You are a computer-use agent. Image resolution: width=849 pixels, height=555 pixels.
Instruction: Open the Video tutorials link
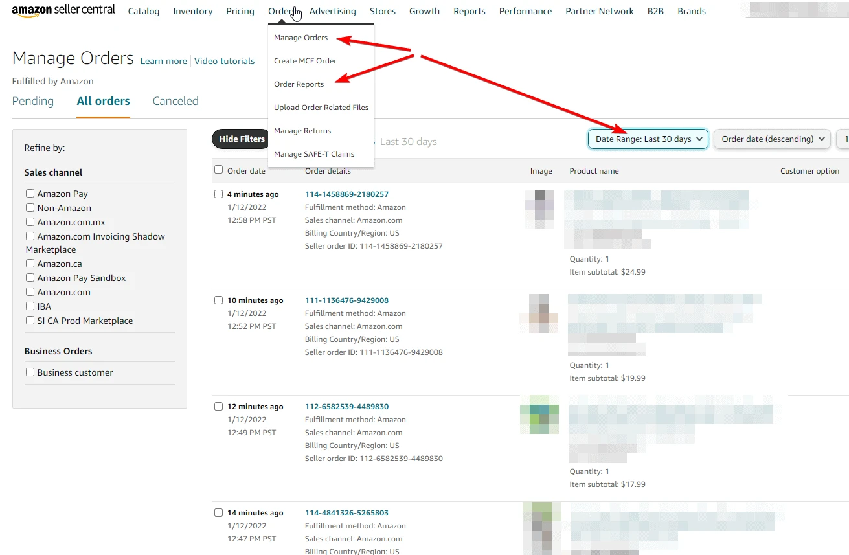point(225,61)
